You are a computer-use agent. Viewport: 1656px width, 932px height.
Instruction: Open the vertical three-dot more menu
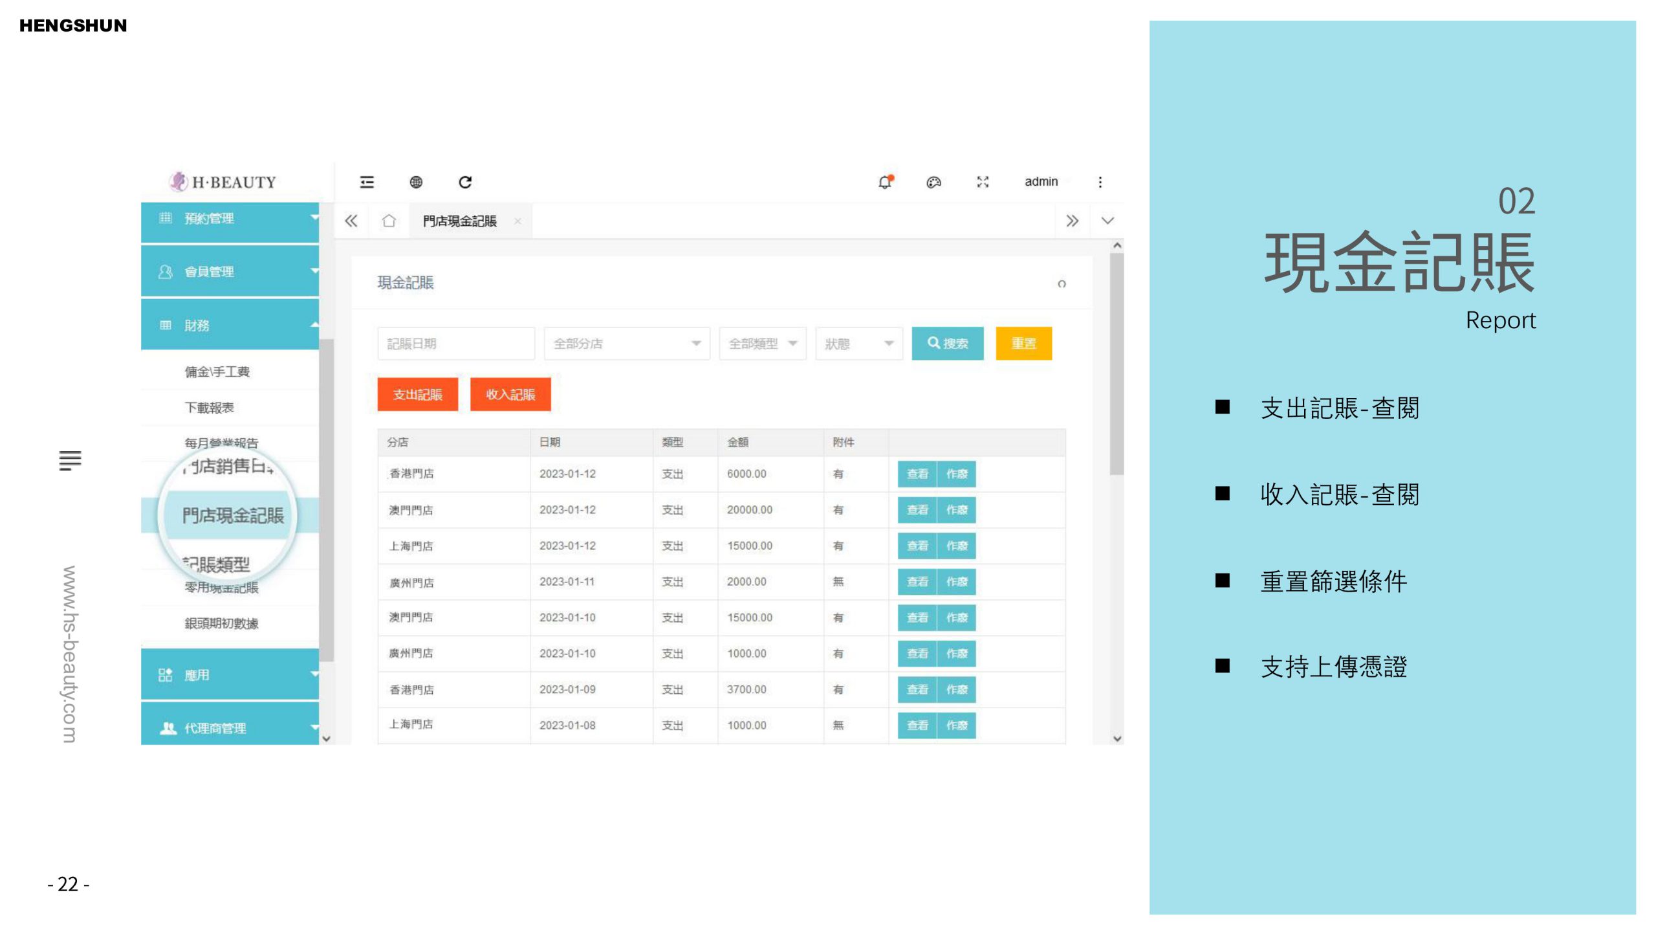(1100, 182)
